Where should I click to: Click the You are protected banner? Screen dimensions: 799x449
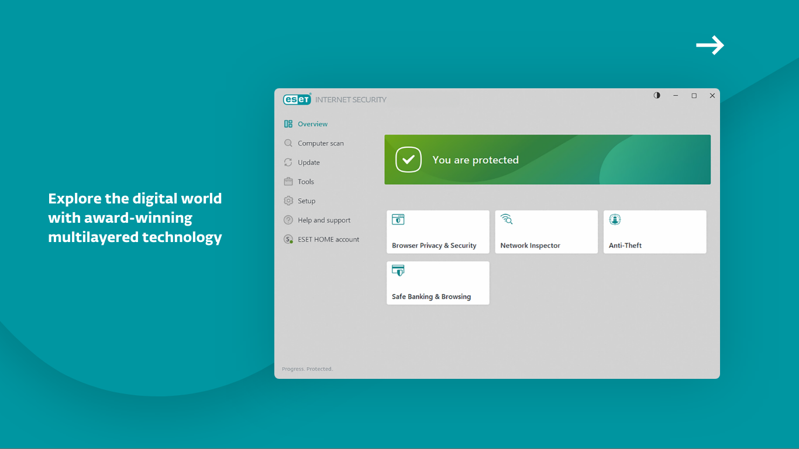pos(547,160)
